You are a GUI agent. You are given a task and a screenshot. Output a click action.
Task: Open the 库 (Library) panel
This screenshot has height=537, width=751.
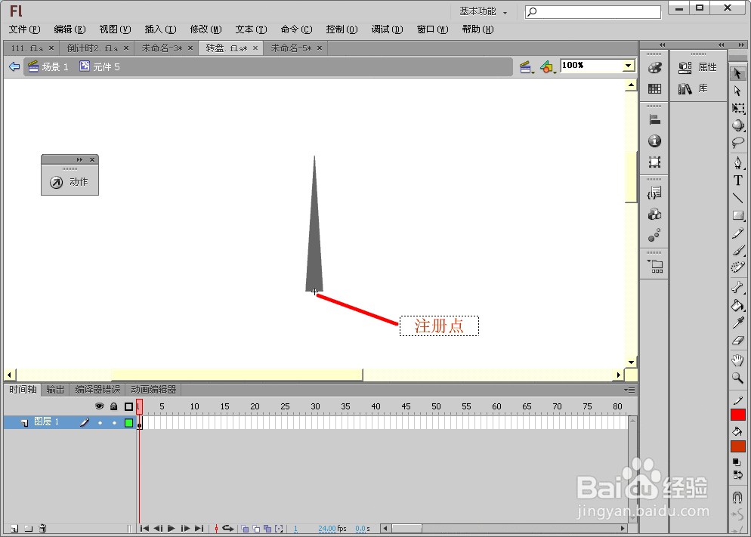point(703,89)
